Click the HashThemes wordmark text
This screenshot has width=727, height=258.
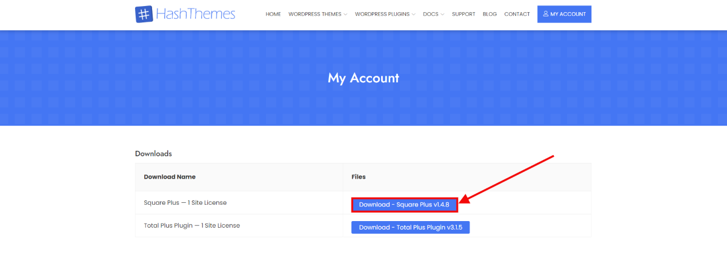click(x=195, y=14)
